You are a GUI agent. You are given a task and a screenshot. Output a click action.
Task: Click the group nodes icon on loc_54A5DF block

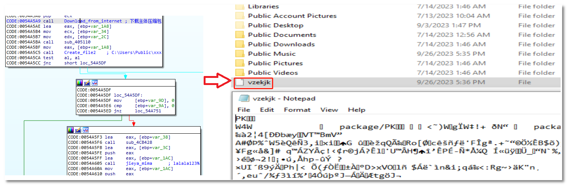95,83
